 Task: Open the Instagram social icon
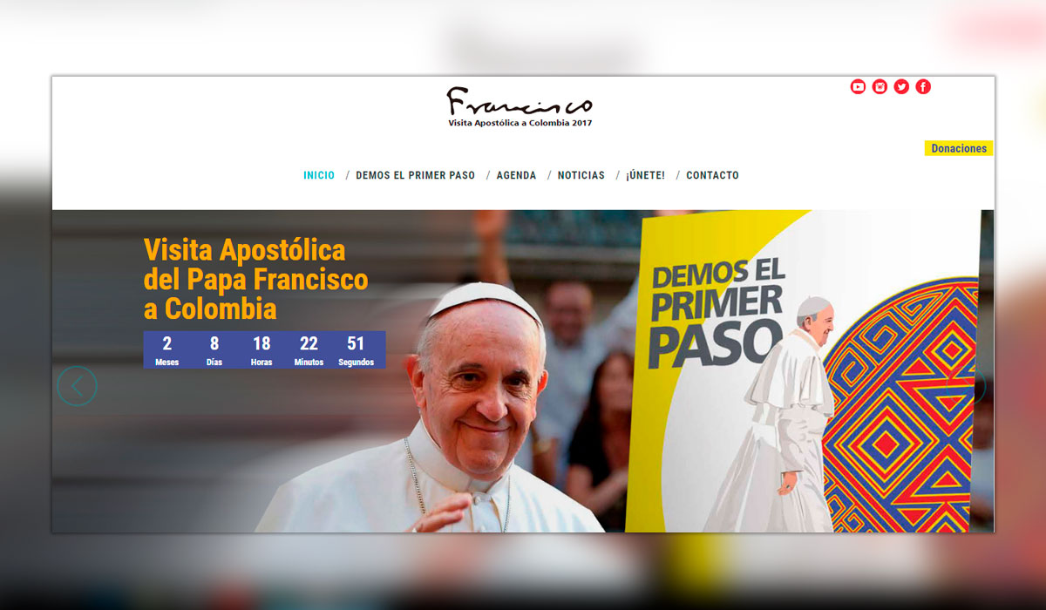tap(880, 86)
